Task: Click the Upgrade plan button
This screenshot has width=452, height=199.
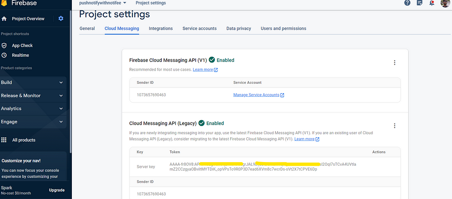Action: [56, 190]
